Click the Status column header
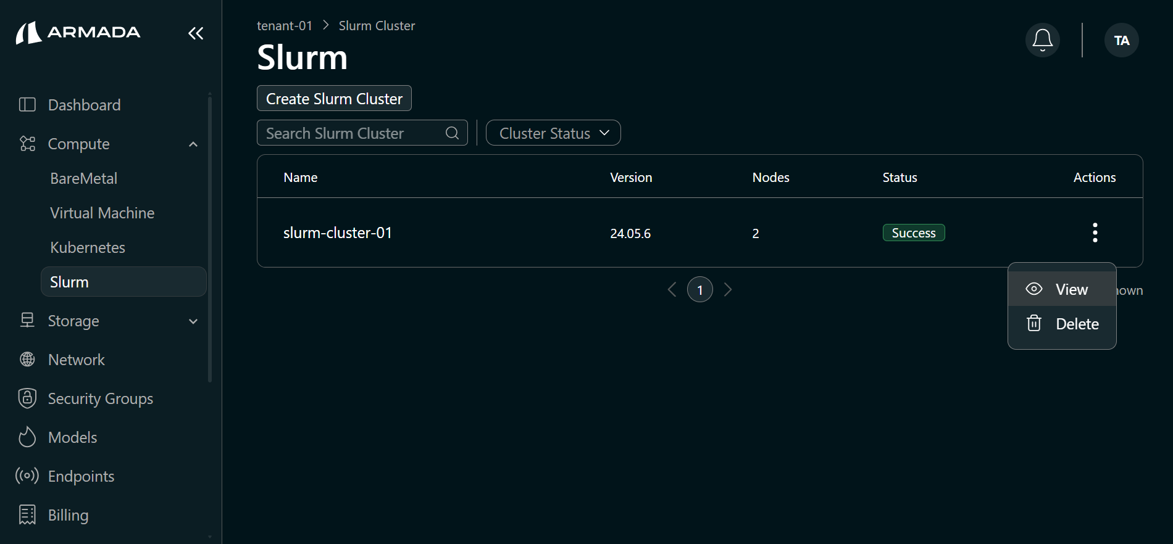Image resolution: width=1173 pixels, height=544 pixels. click(900, 177)
